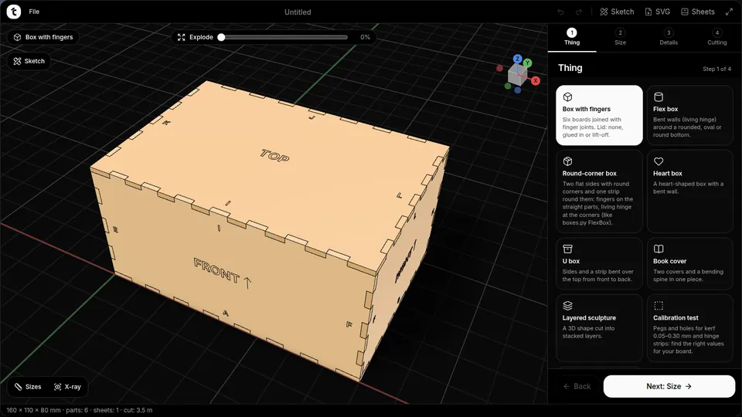This screenshot has height=417, width=742.
Task: Enter fullscreen with the expand icon
Action: tap(729, 12)
